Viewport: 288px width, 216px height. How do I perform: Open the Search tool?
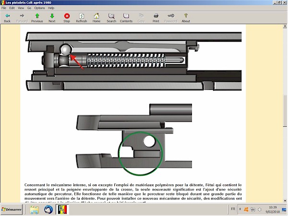111,18
